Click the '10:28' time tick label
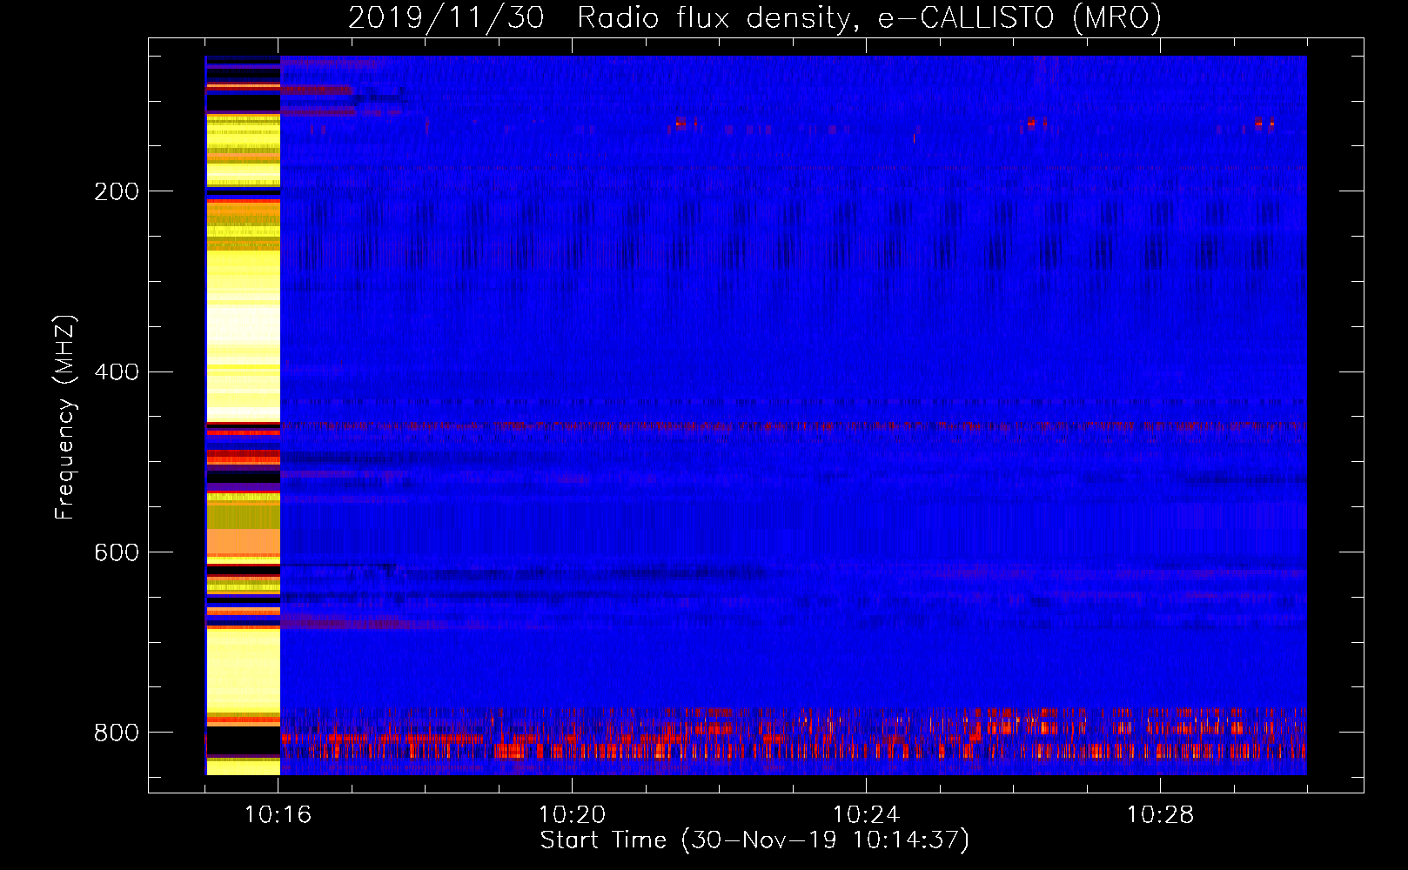The height and width of the screenshot is (870, 1408). click(x=1160, y=815)
